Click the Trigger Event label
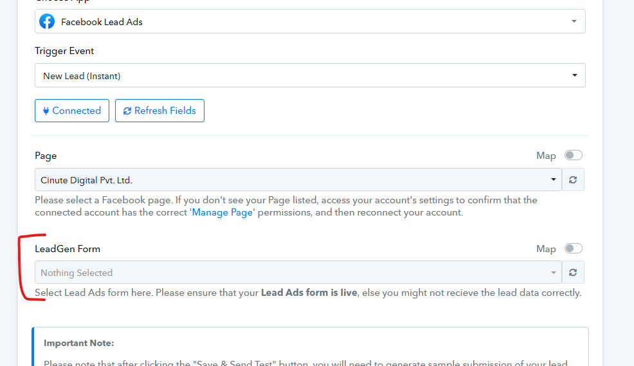Viewport: 634px width, 366px height. (x=64, y=51)
